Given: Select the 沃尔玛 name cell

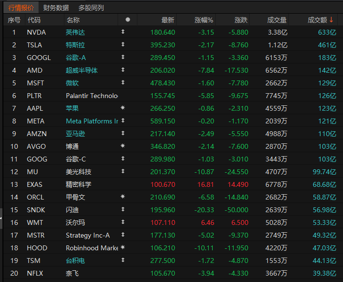Looking at the screenshot, I should coord(75,222).
